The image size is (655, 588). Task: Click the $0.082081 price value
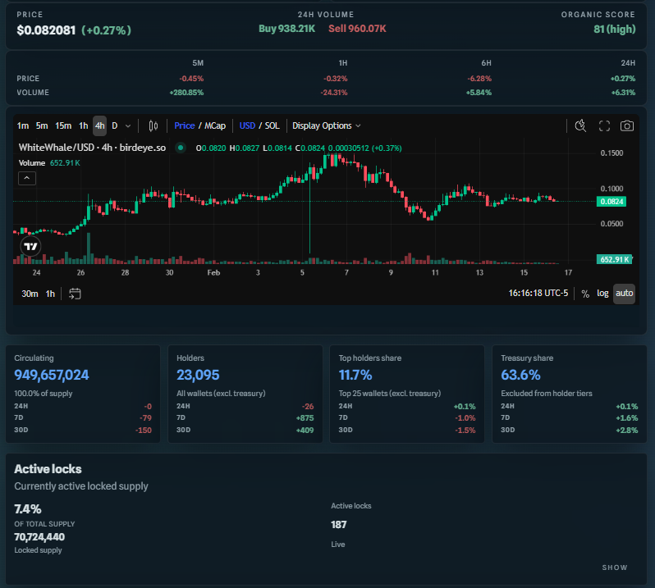pyautogui.click(x=46, y=30)
